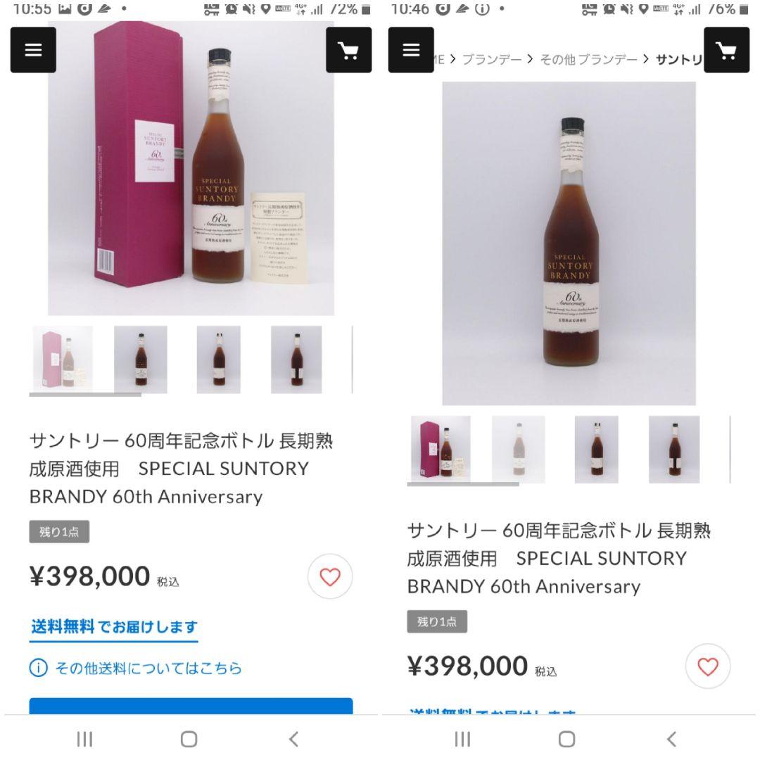The width and height of the screenshot is (760, 760).
Task: Tap the Android back navigation arrow
Action: point(291,739)
